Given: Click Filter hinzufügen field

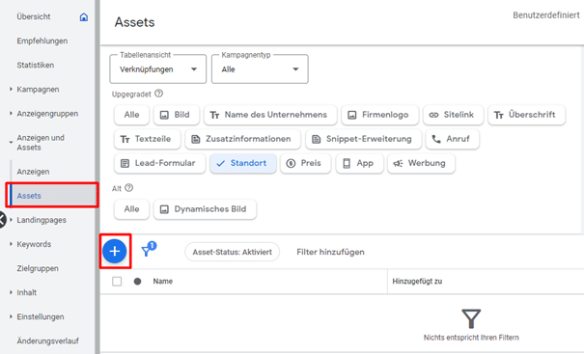Looking at the screenshot, I should tap(330, 252).
